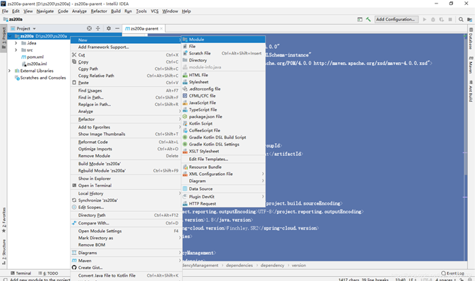
Task: Click the Add Configuration button
Action: click(x=397, y=19)
